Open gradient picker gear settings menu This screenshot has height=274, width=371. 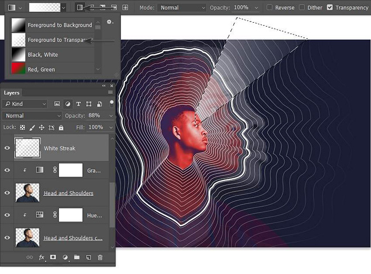(x=110, y=22)
